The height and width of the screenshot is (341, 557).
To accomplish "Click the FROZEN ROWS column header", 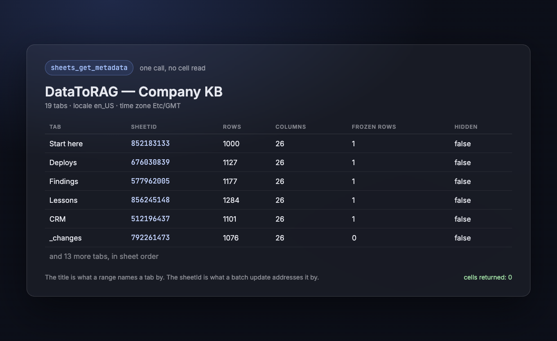I will point(374,127).
